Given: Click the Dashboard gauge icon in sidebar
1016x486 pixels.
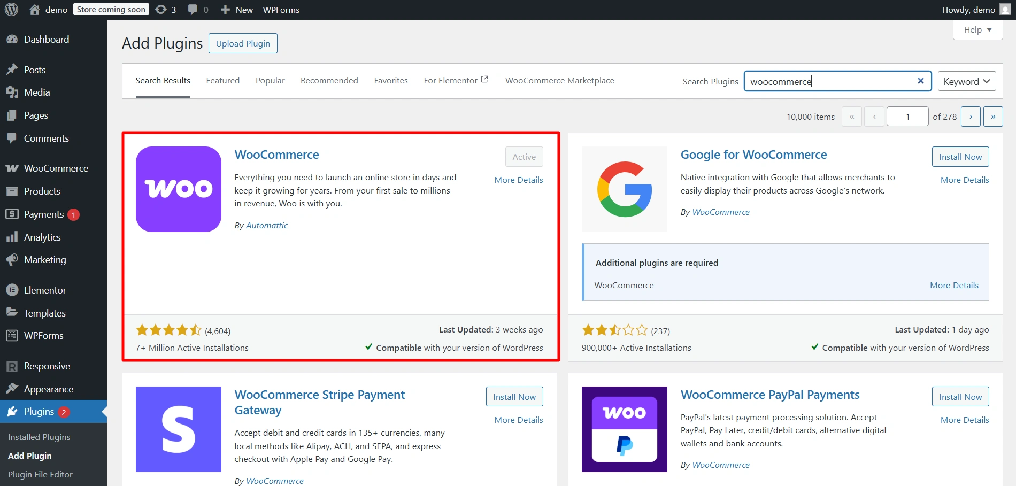Looking at the screenshot, I should tap(12, 40).
